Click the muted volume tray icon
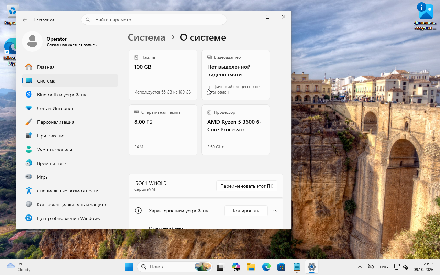Screen dimensions: 440x275 pos(406,267)
